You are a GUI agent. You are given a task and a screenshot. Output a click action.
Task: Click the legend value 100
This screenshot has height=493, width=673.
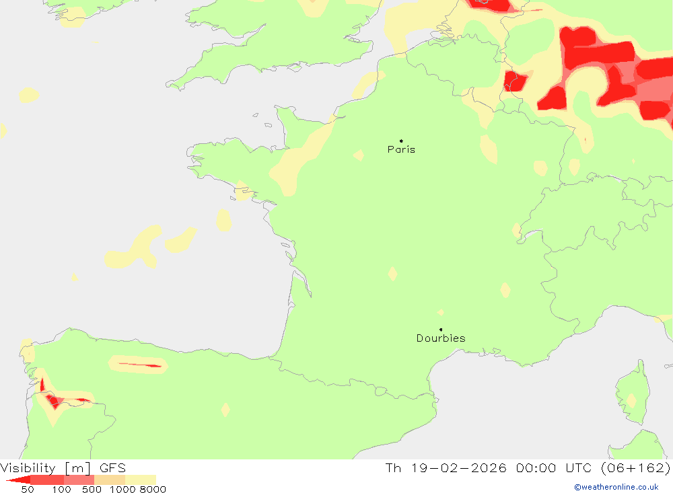(61, 490)
